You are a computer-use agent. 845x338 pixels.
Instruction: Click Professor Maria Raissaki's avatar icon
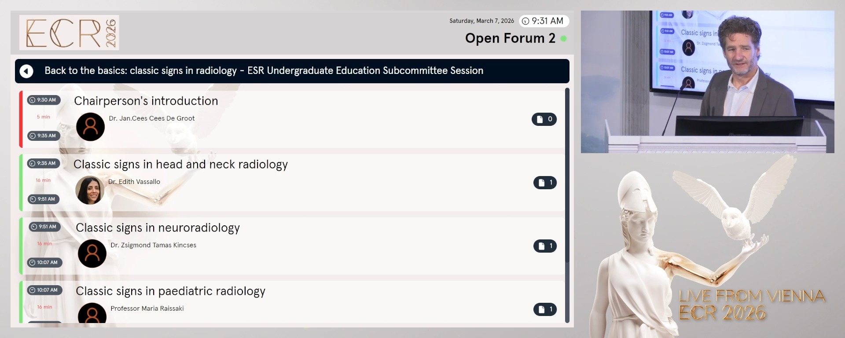[92, 313]
